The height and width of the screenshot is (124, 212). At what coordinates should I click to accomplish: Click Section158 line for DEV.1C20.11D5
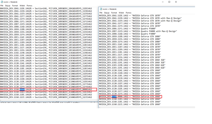point(46,74)
